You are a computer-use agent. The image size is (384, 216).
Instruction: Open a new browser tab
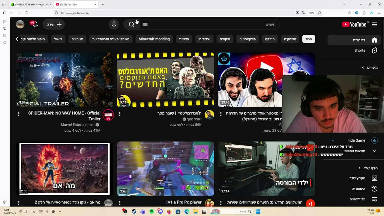click(x=103, y=4)
